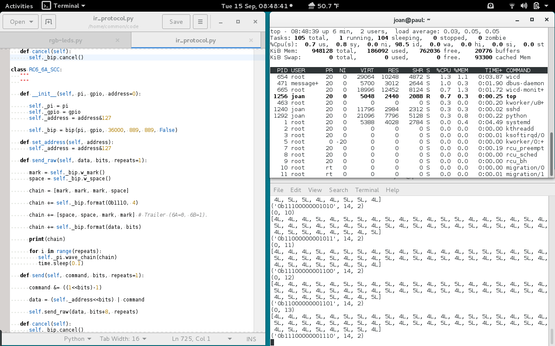The image size is (555, 346).
Task: Open the gedit hamburger menu
Action: [x=200, y=22]
